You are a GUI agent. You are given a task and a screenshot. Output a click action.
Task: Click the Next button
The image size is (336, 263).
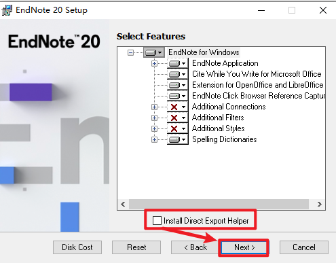coord(244,247)
